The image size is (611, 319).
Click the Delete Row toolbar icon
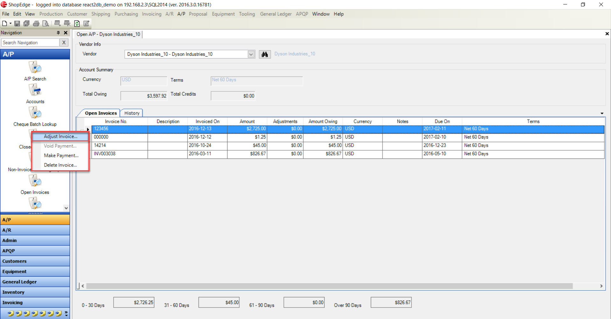coord(67,23)
